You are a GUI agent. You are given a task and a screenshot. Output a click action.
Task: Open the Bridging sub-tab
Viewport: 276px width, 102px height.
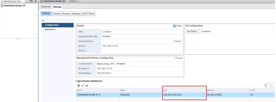pos(76,13)
